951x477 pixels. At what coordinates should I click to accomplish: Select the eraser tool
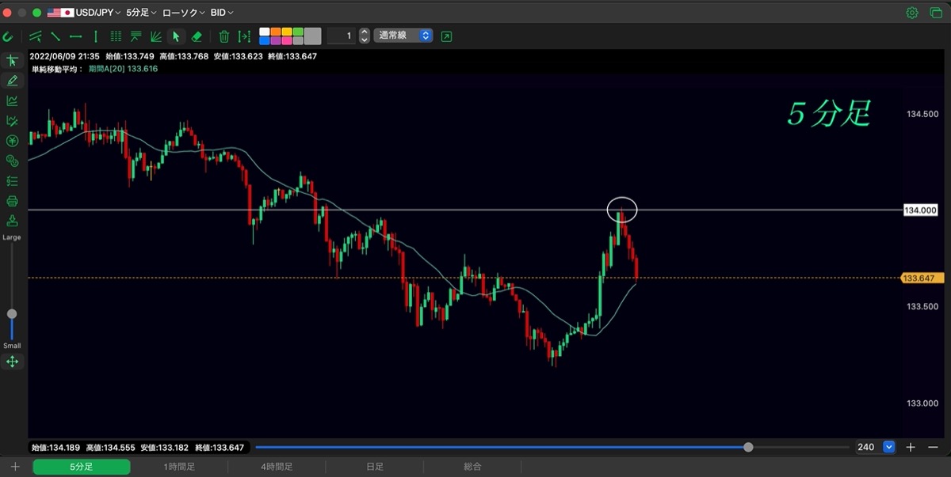[197, 36]
